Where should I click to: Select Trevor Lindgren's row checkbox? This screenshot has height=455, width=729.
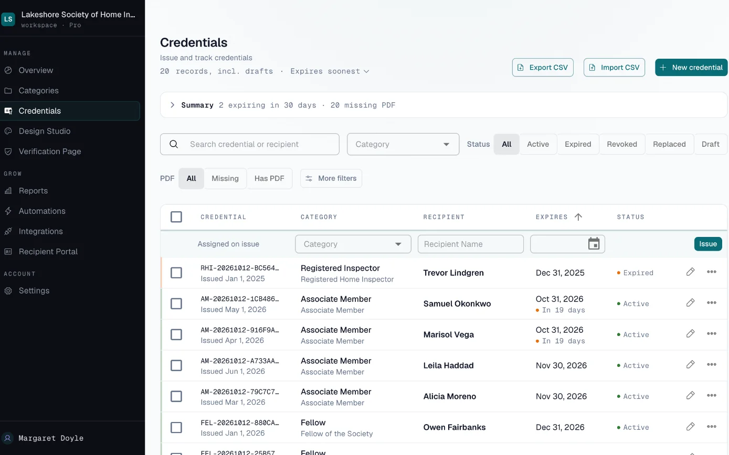[x=176, y=273]
